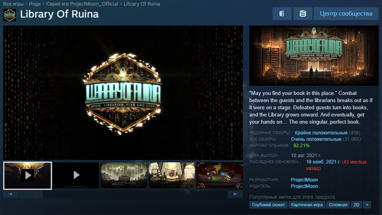Click Library Of Ruina breadcrumb link
This screenshot has width=382, height=215.
pos(142,4)
